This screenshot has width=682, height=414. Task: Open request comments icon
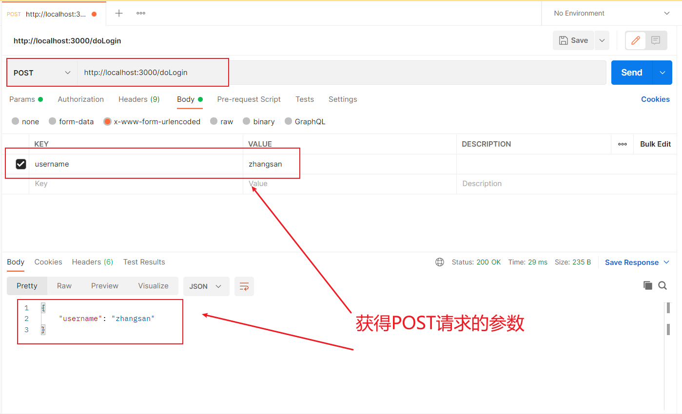656,40
